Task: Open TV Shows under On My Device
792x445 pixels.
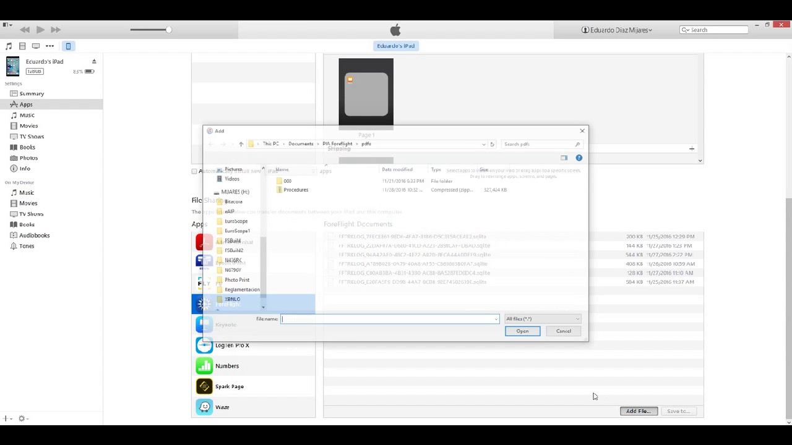Action: pyautogui.click(x=31, y=214)
